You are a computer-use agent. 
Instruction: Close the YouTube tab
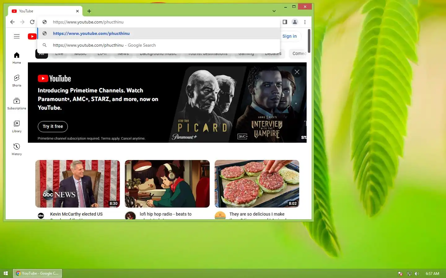click(x=77, y=11)
